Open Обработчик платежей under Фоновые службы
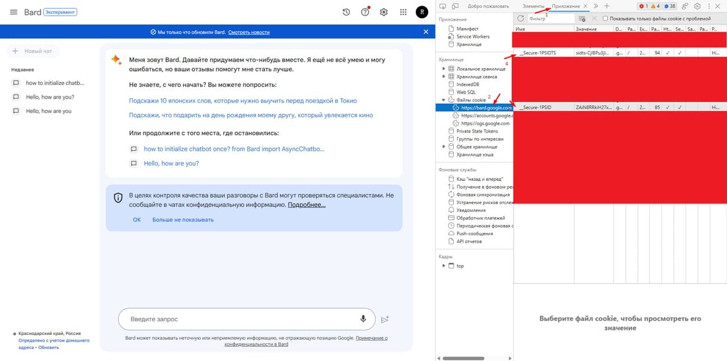Screen dimensions: 727x361 click(x=480, y=218)
